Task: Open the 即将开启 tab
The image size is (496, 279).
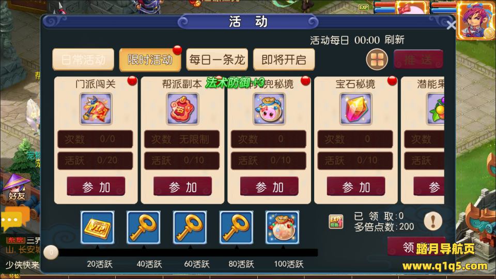Action: tap(284, 59)
